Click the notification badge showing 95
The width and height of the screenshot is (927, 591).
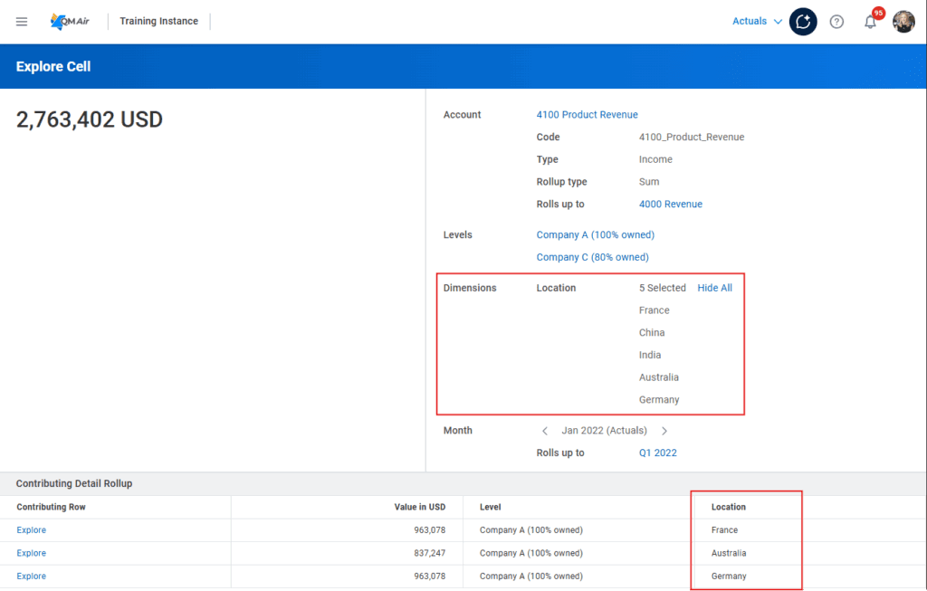876,13
